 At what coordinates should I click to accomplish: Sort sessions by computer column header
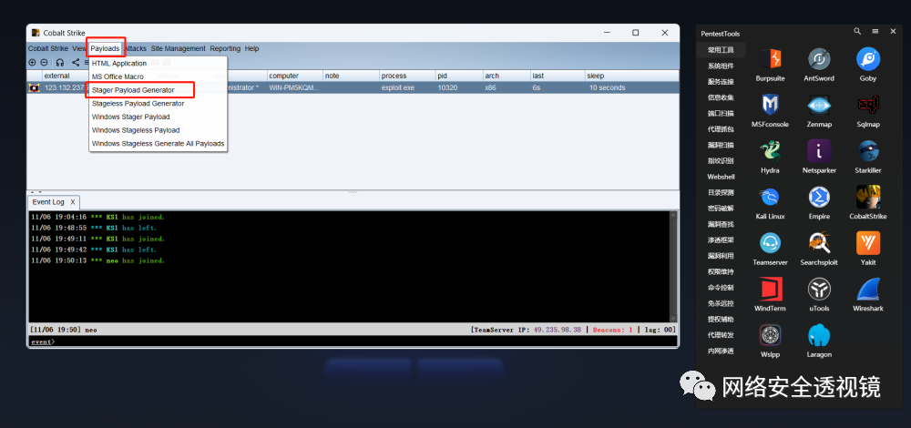294,76
